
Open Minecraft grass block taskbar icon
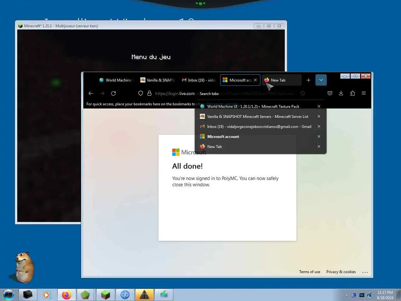tap(105, 295)
